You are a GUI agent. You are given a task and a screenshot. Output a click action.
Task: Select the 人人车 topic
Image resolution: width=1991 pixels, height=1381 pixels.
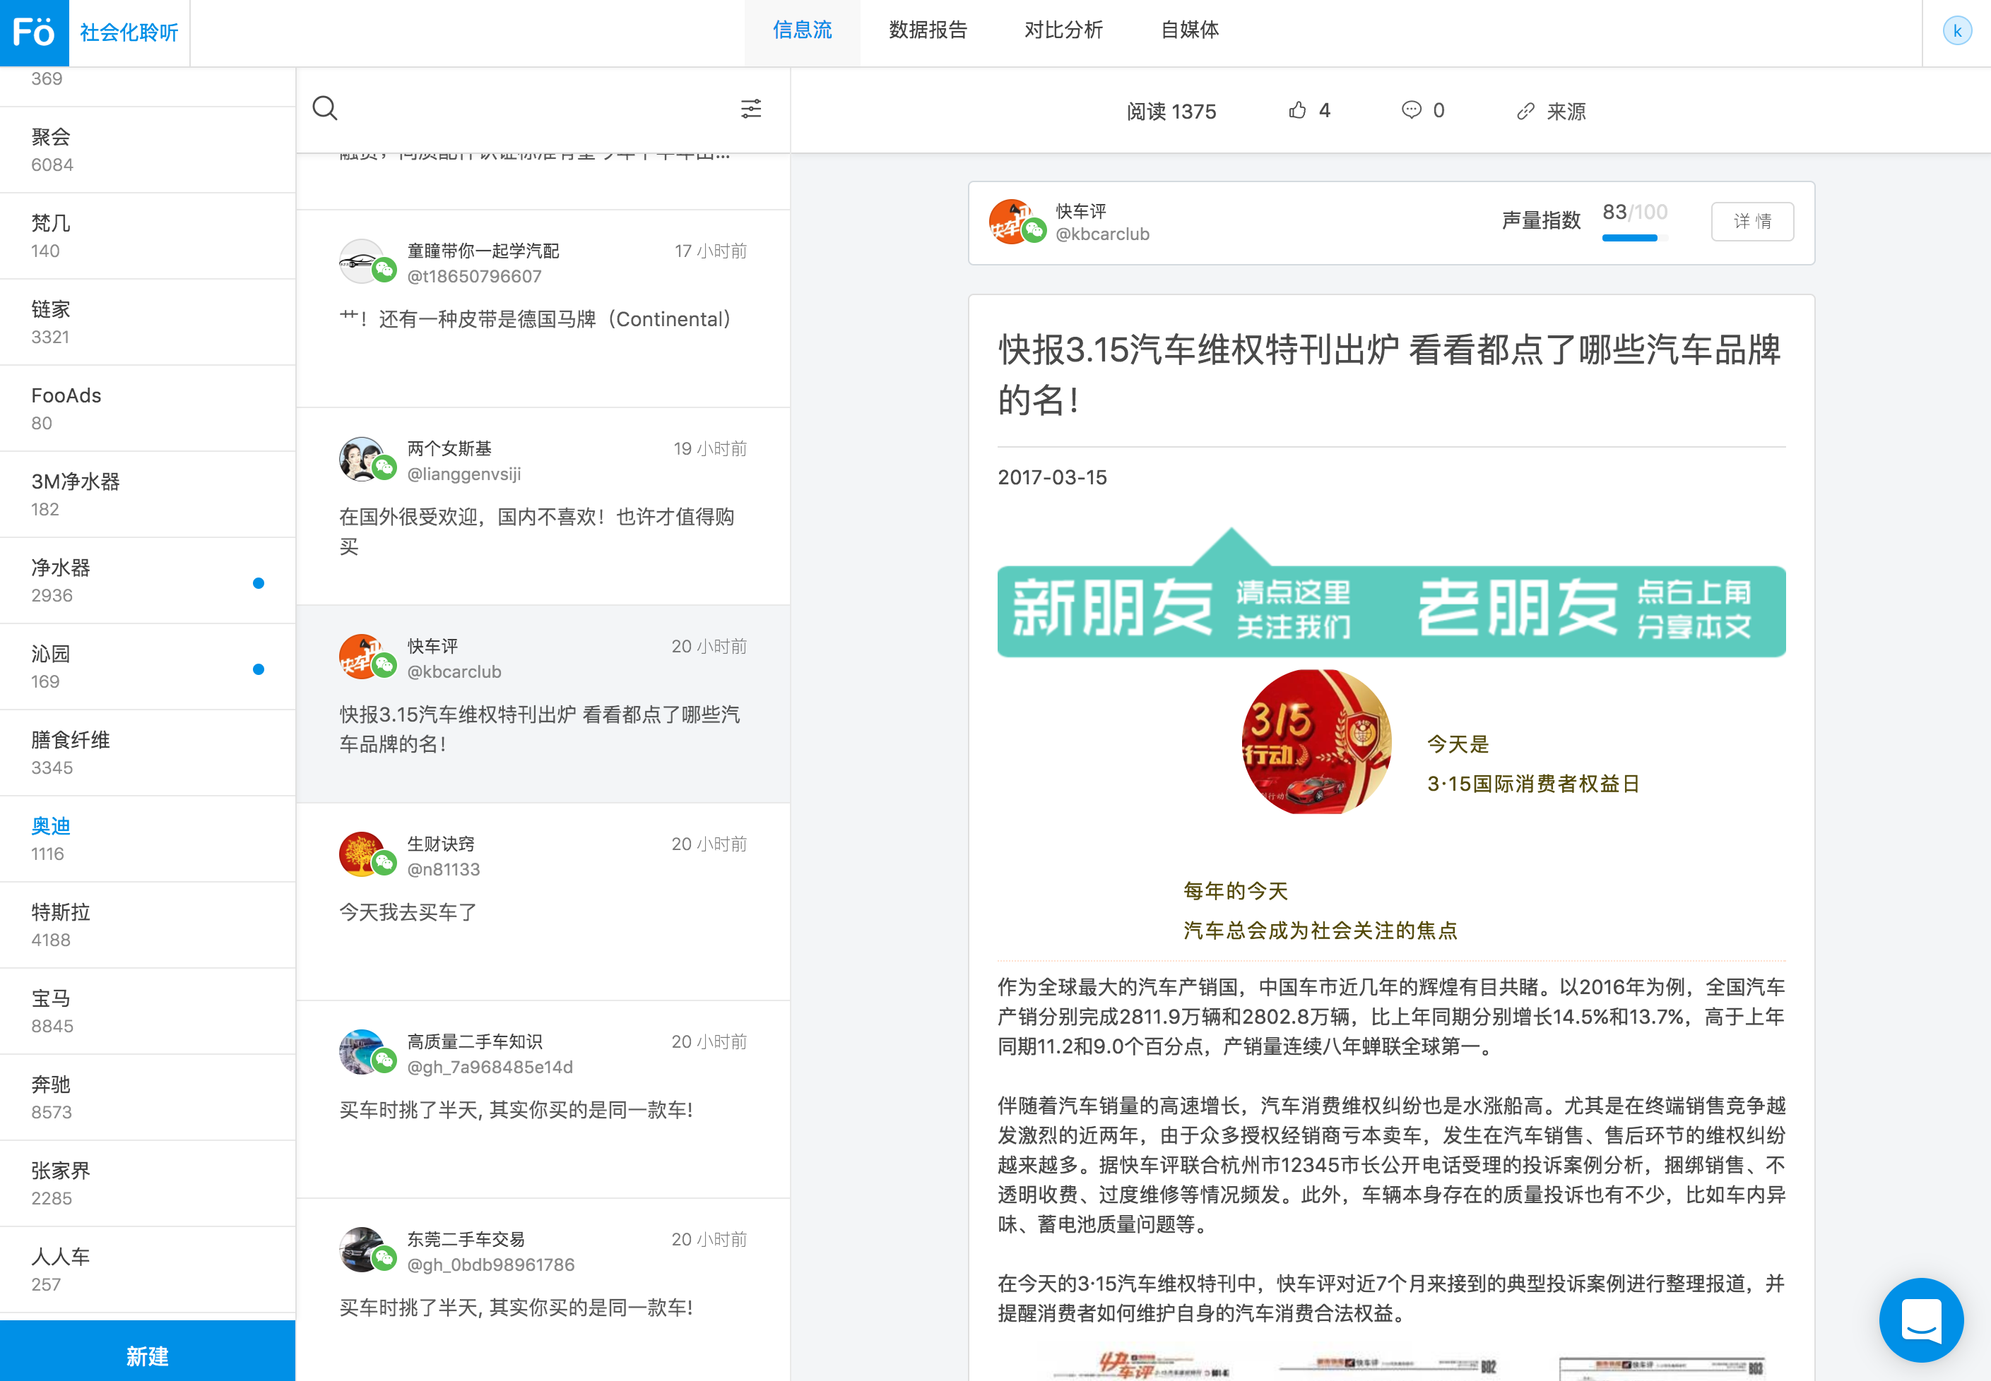pyautogui.click(x=147, y=1269)
